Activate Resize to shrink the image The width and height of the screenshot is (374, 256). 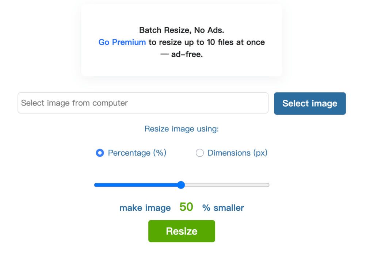click(x=182, y=231)
